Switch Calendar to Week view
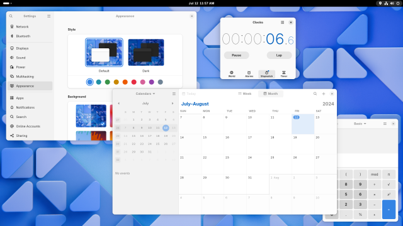The image size is (403, 226). 245,94
